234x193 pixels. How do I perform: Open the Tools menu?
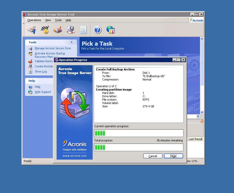[58, 20]
